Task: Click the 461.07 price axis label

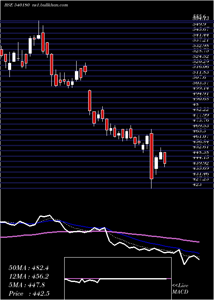Action: pos(201,137)
